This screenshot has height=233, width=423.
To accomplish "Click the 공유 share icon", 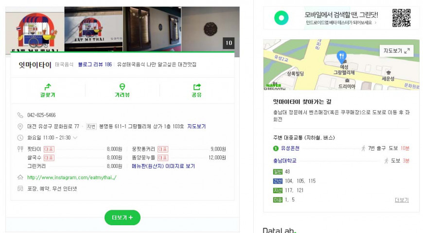I will [x=197, y=87].
